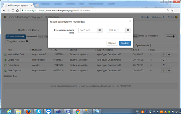Viewport: 181px width, 114px height.
Task: Open Microsoft Word from the taskbar
Action: pos(68,112)
